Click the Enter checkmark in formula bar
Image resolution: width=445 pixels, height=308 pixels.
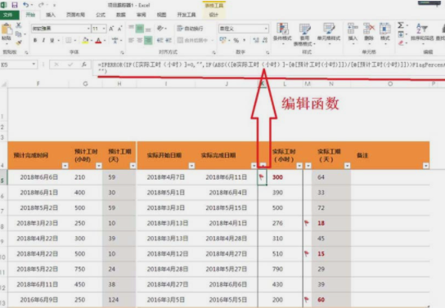coord(70,65)
